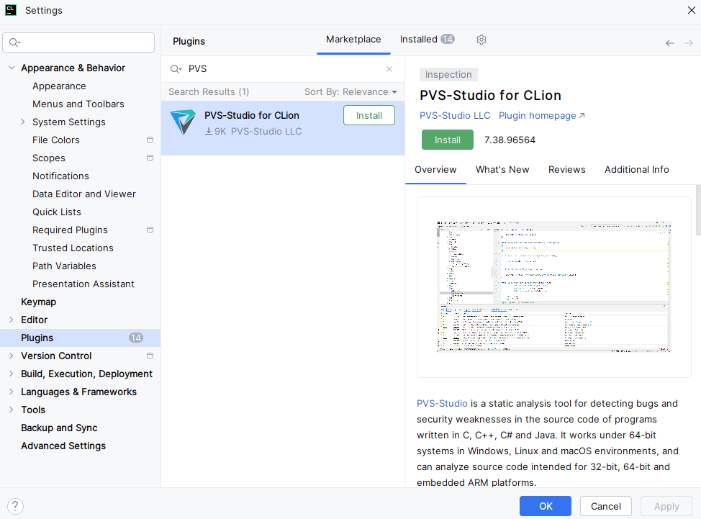
Task: Switch to the What's New tab
Action: [x=502, y=170]
